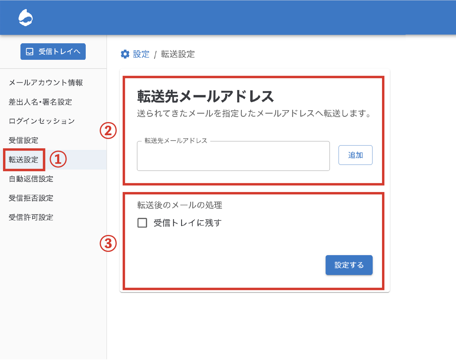Go back via the 設定 breadcrumb link
Viewport: 456px width, 360px height.
(x=141, y=54)
